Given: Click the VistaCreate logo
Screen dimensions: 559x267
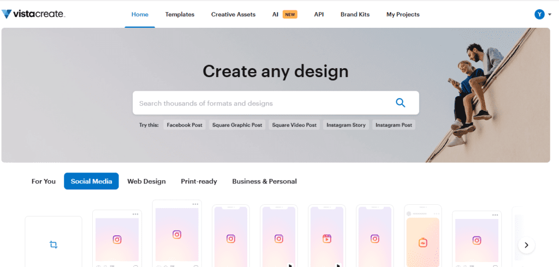Looking at the screenshot, I should point(33,14).
